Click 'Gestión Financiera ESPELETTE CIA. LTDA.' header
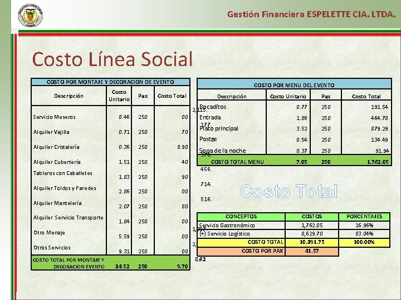This screenshot has width=401, height=300. click(311, 14)
